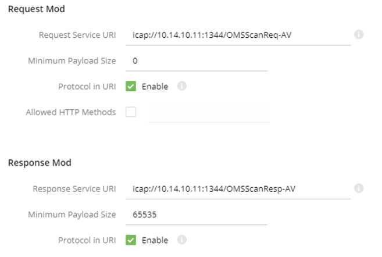Click the Response Service URI label
This screenshot has width=382, height=257.
click(x=74, y=189)
